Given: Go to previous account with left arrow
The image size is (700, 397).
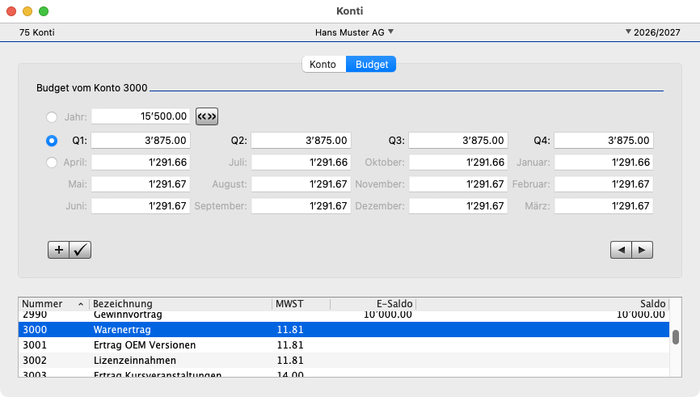Looking at the screenshot, I should coord(621,250).
